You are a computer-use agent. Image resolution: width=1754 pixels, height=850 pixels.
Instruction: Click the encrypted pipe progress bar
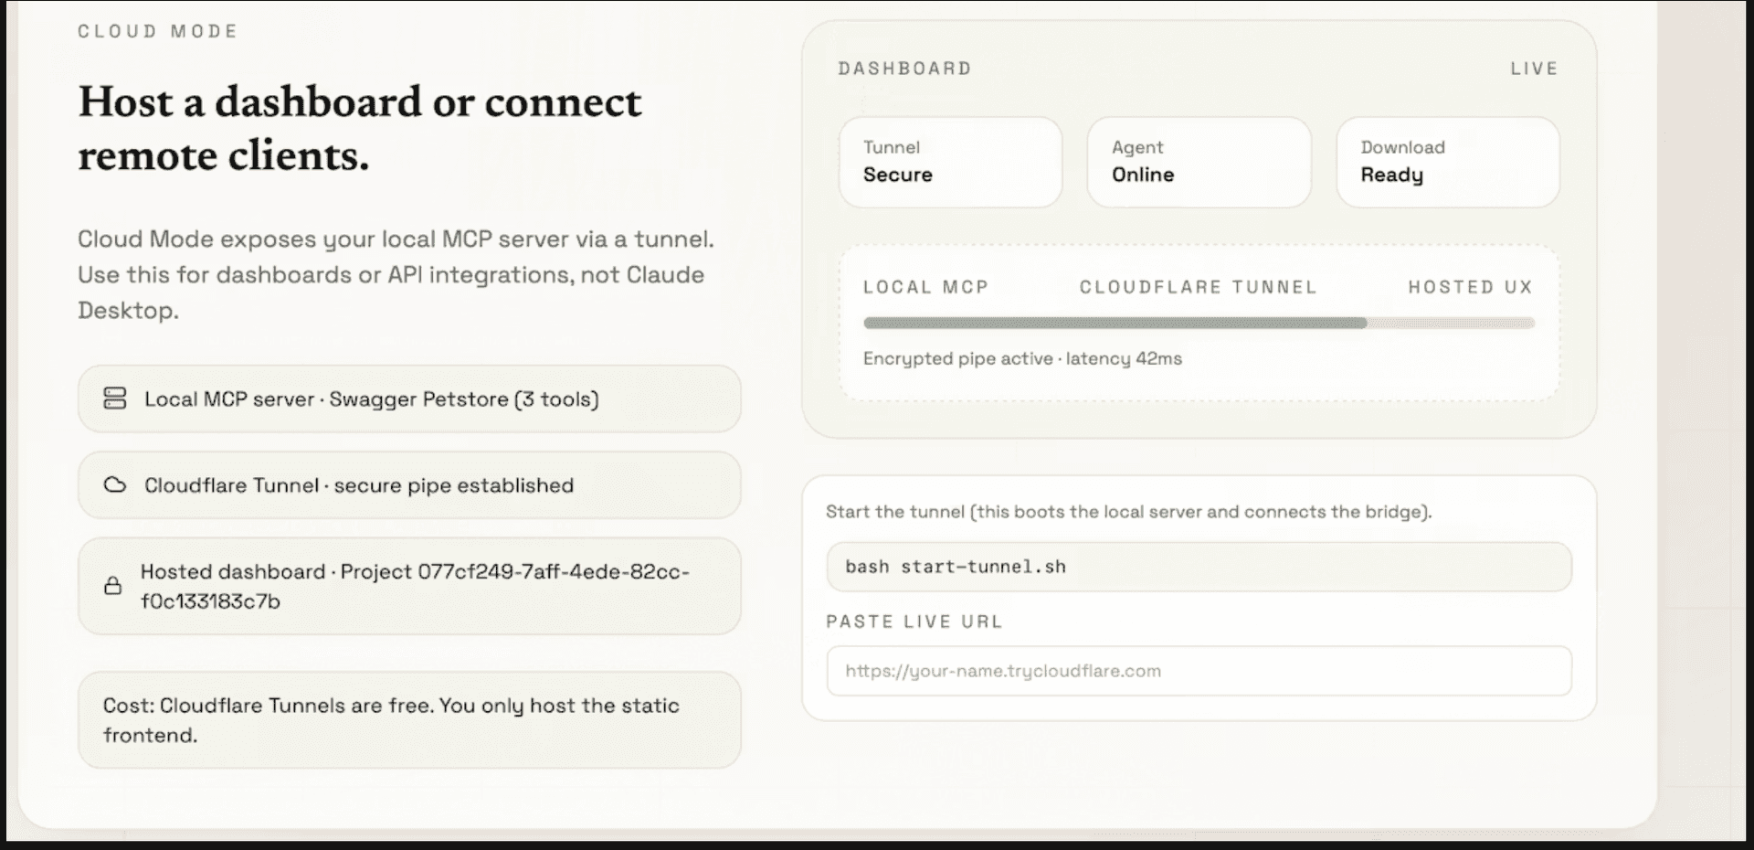1199,323
